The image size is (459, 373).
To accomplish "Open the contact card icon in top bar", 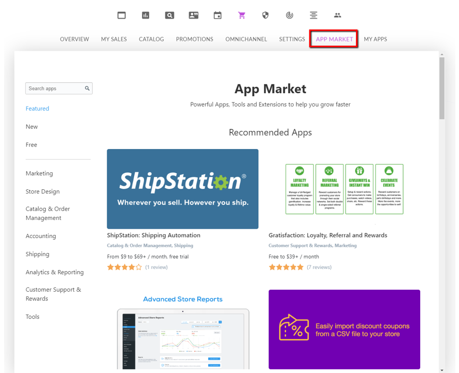I will [193, 15].
